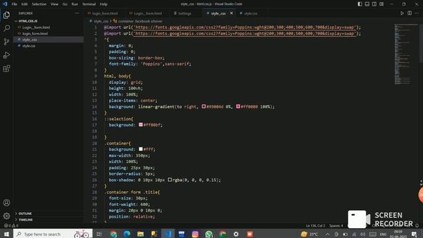Screen dimensions: 423x238
Task: Toggle the bottom Panel layout button
Action: coord(367,4)
